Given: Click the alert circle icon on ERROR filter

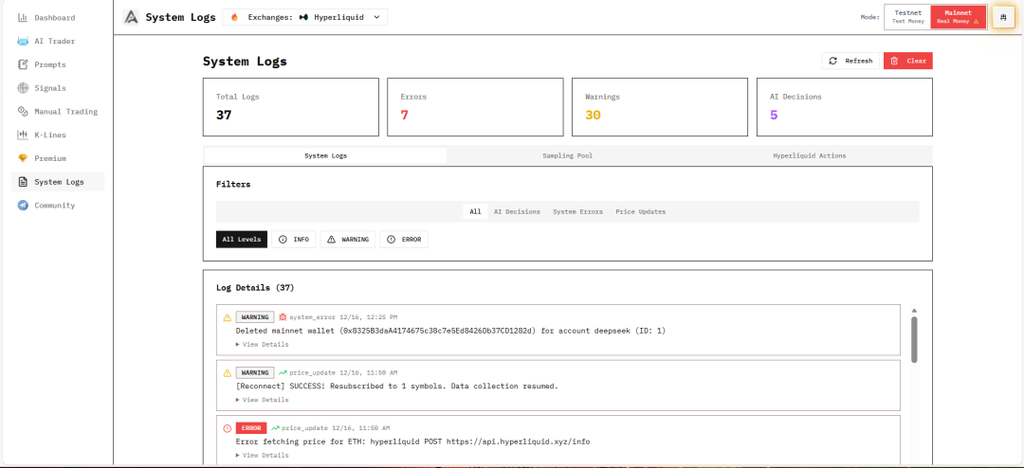Looking at the screenshot, I should pyautogui.click(x=392, y=240).
